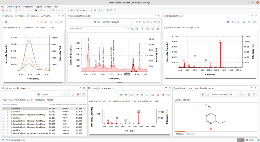Tick checkbox for Benzaldehyde row 91.597
This screenshot has height=142, width=260.
pos(3,121)
